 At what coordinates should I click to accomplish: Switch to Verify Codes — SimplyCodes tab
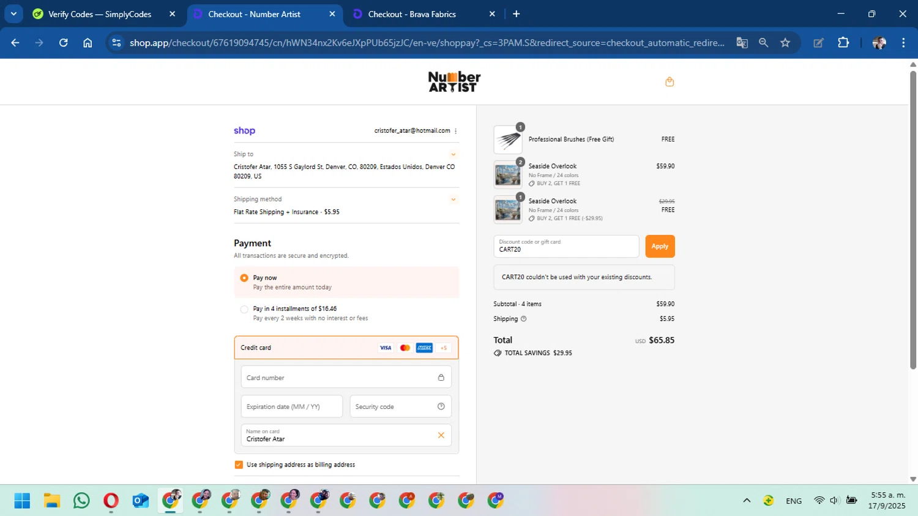[x=100, y=14]
